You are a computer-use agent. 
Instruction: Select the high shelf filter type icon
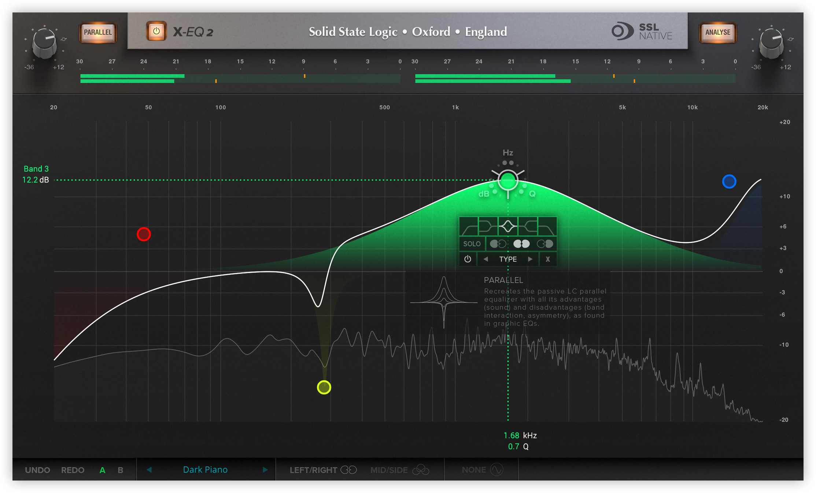528,226
